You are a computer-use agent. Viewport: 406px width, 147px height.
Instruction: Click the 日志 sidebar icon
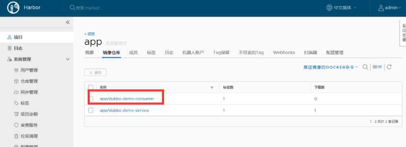(x=9, y=48)
